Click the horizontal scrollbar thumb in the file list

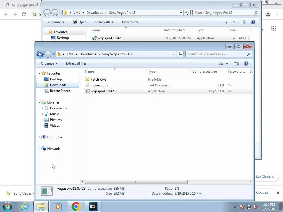point(136,182)
